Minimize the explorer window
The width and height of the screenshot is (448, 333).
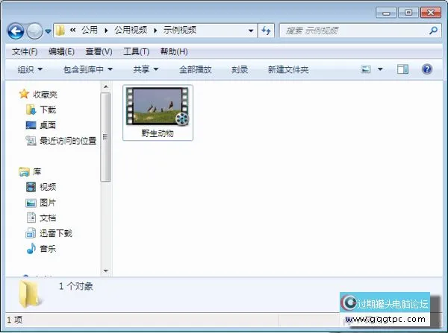click(386, 13)
